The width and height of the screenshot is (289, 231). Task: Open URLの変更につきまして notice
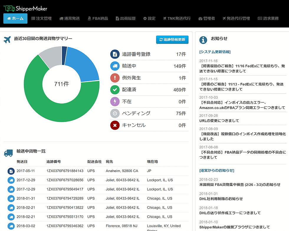(219, 121)
